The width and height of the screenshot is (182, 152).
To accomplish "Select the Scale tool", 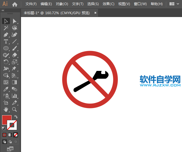I will (x=14, y=62).
